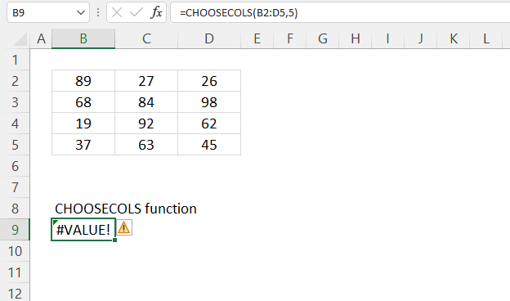This screenshot has height=301, width=510.
Task: Click the Select All corner triangle
Action: tap(20, 39)
